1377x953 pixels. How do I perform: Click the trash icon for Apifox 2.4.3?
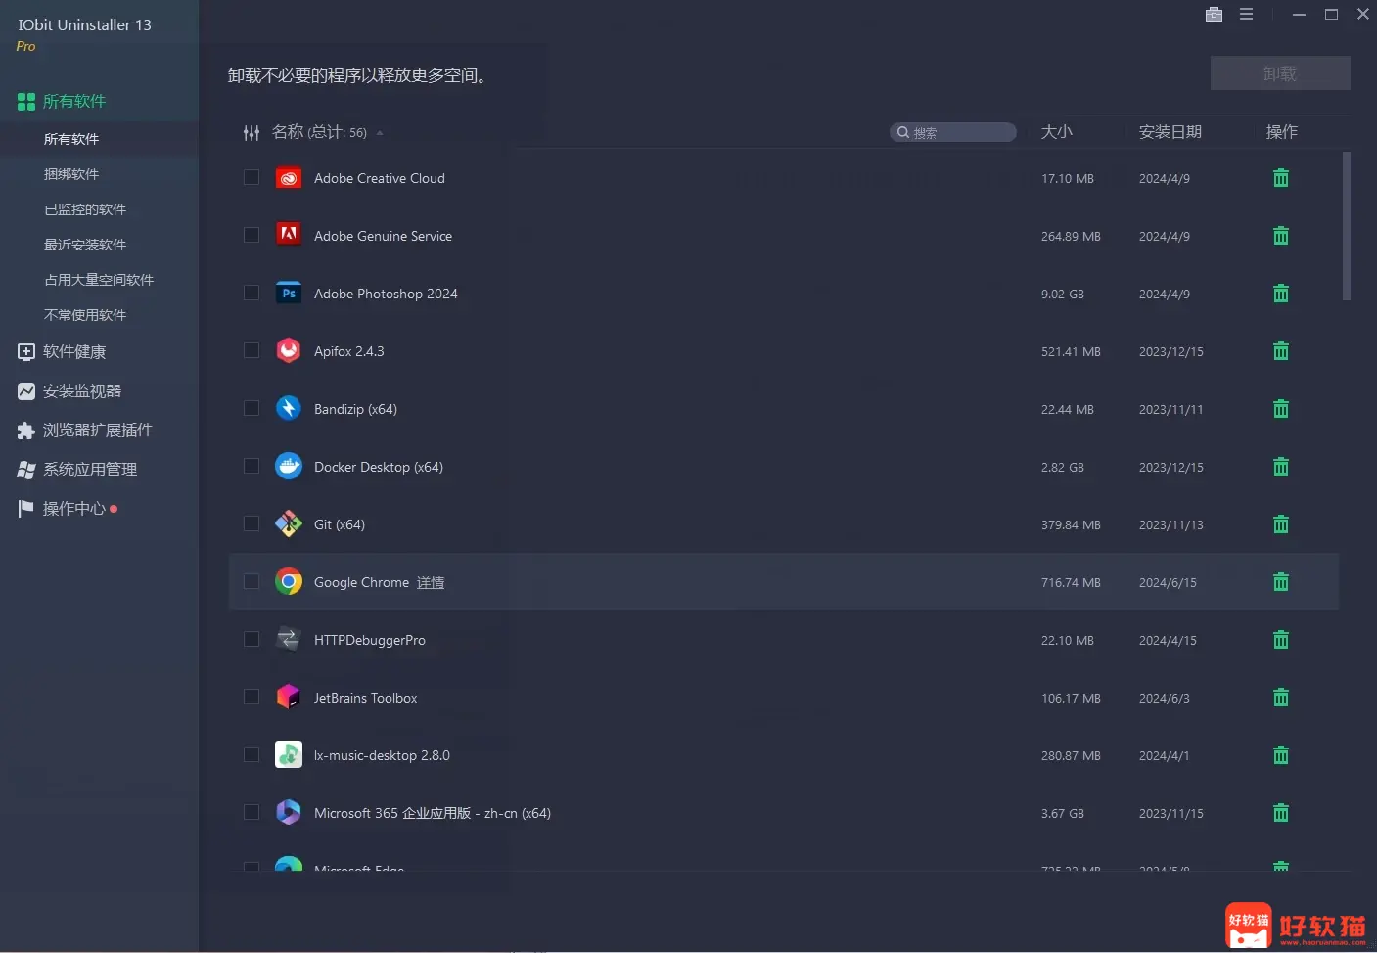coord(1280,351)
